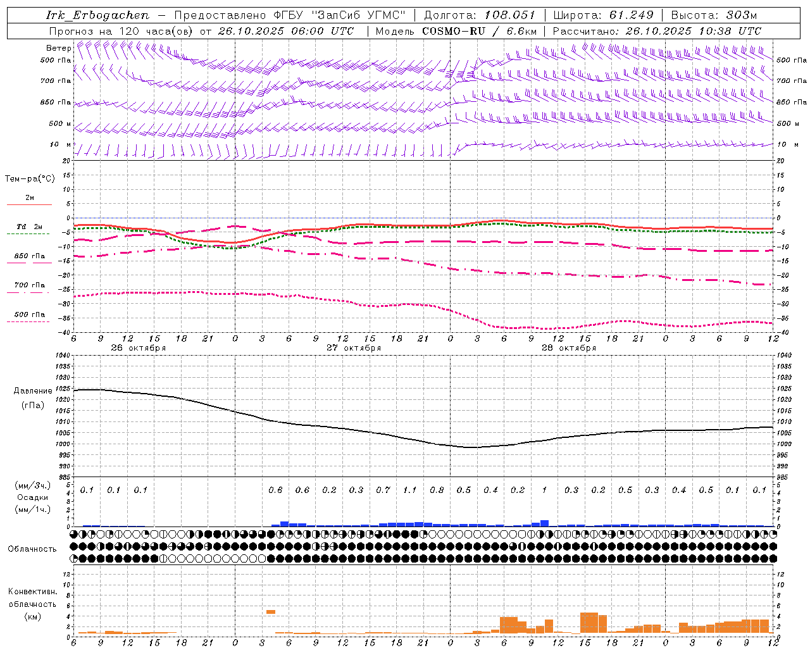Screen dimensions: 810x648
Task: Click the "(мм/1ч.)" precipitation unit label
Action: [x=33, y=509]
